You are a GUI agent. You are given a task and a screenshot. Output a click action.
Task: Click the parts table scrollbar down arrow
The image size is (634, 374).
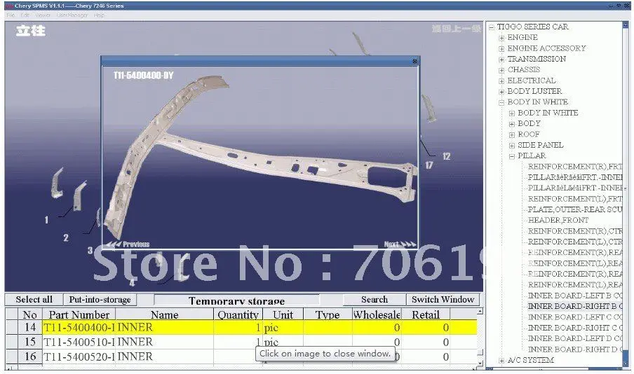(x=480, y=363)
